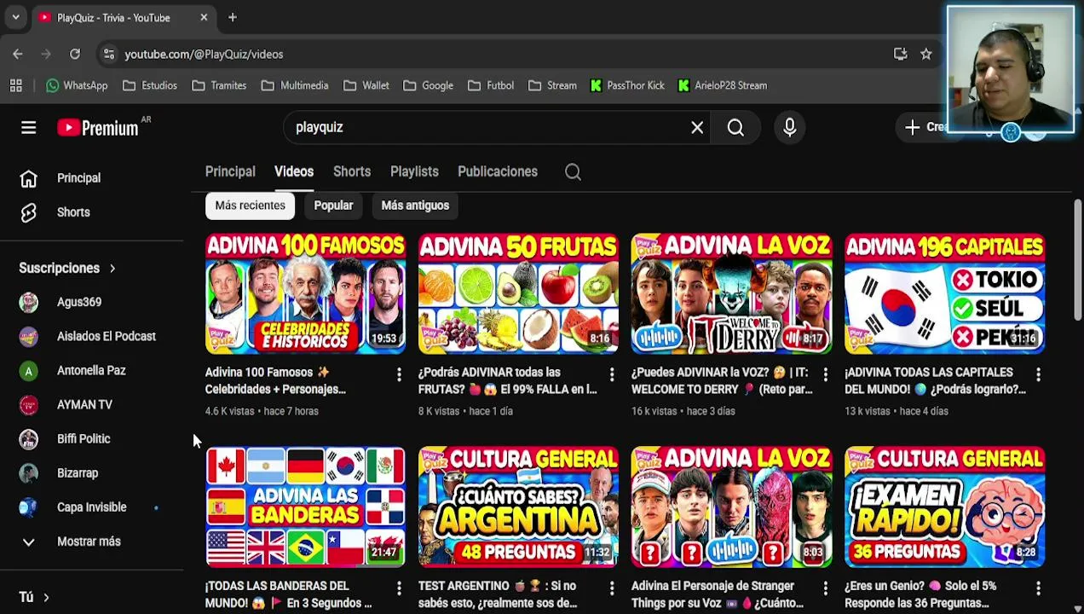
Task: Play Adivina 50 Frutas thumbnail
Action: click(x=518, y=294)
